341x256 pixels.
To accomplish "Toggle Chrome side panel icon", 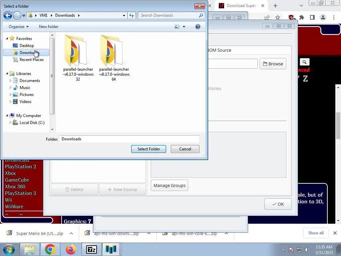I will 312,17.
